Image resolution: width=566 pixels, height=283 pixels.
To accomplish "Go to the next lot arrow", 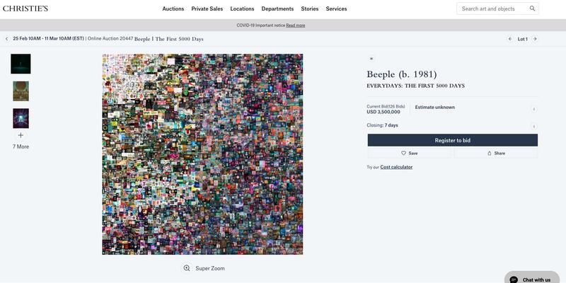I will tap(535, 39).
